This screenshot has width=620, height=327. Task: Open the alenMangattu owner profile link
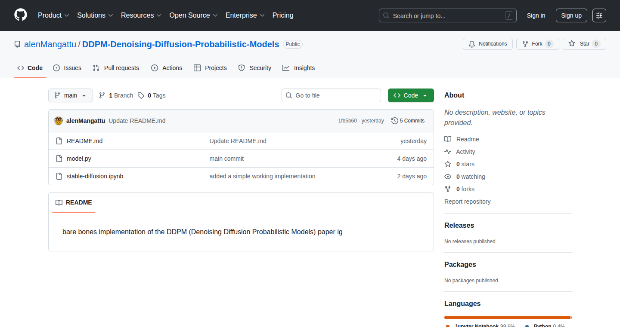(x=50, y=44)
